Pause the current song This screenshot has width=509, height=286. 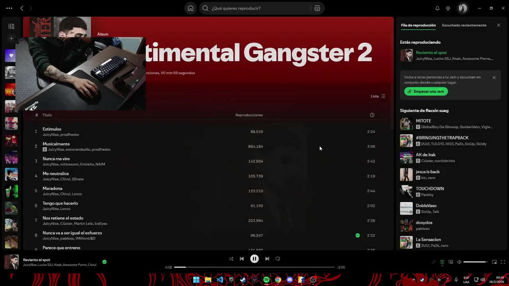[254, 259]
